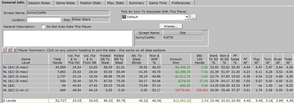This screenshot has width=294, height=103.
Task: Open the Game Notes tab
Action: (x=66, y=3)
